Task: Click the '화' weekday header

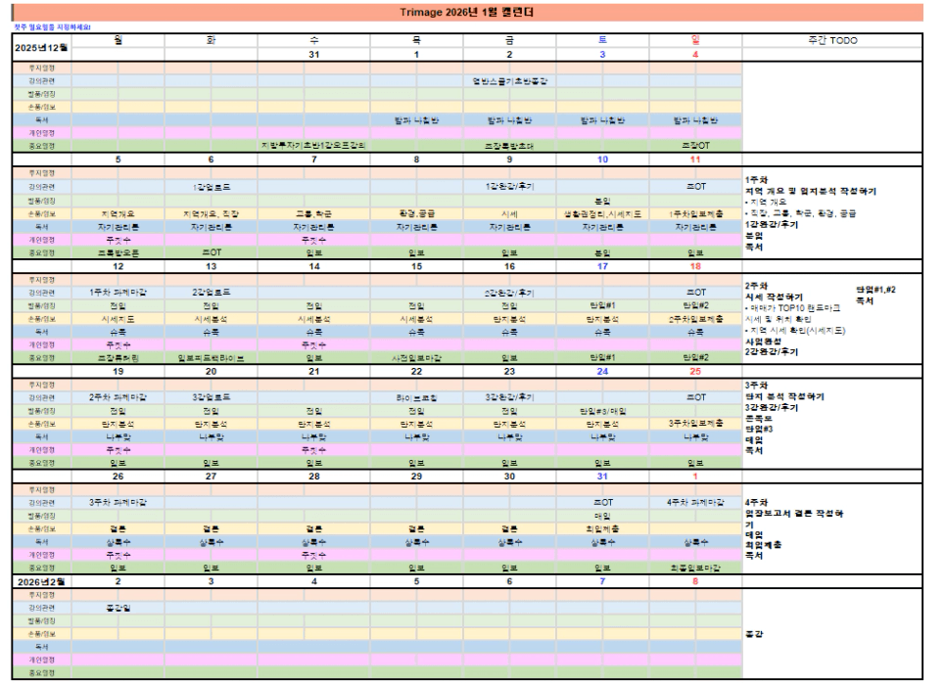Action: (211, 40)
